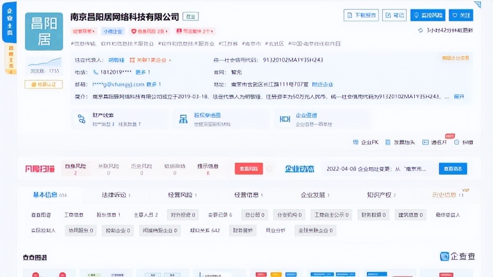
Task: Click the 查看风险 view risks button
Action: [248, 168]
